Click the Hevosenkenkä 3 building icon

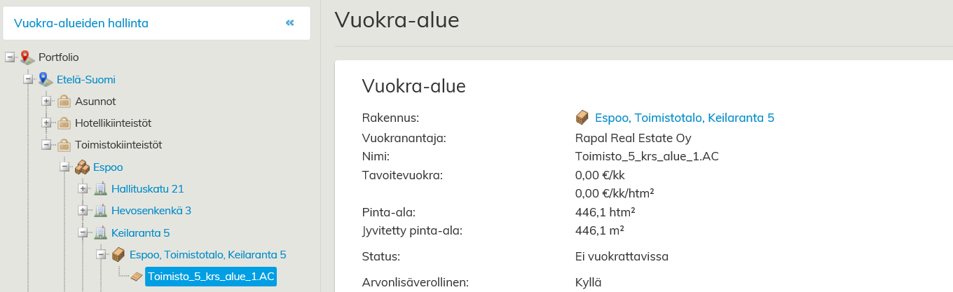(x=100, y=211)
